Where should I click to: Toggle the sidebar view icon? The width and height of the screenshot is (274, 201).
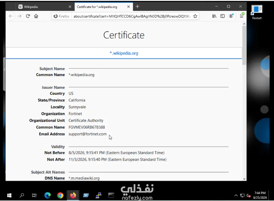[222, 16]
